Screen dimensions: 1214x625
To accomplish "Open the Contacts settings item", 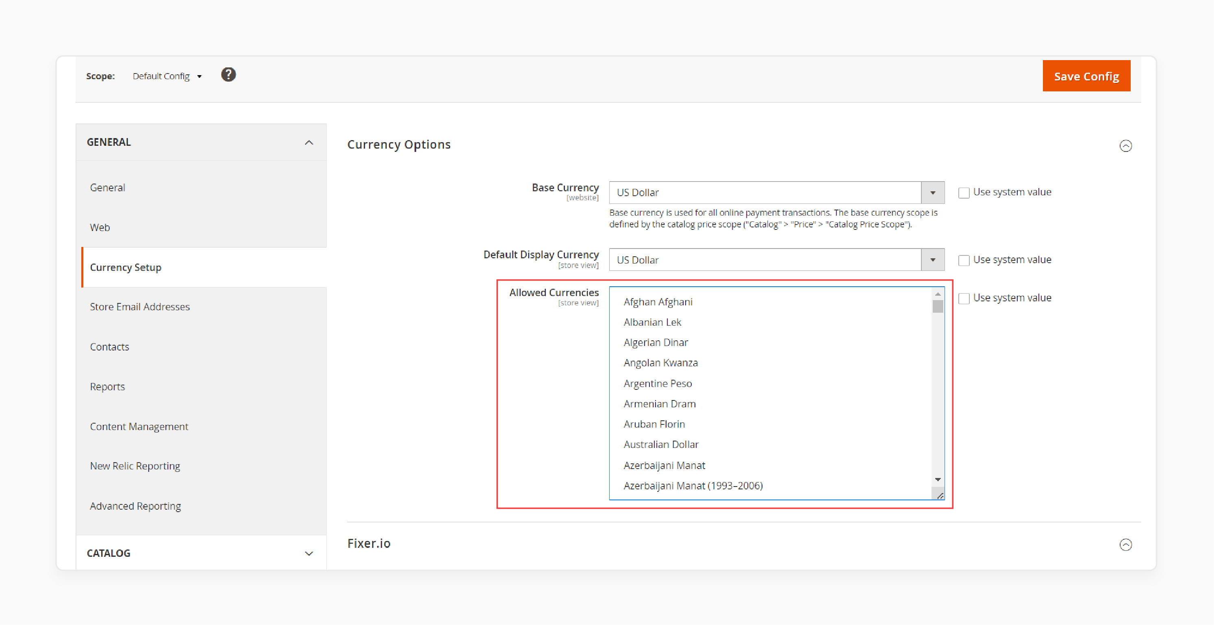I will [109, 347].
